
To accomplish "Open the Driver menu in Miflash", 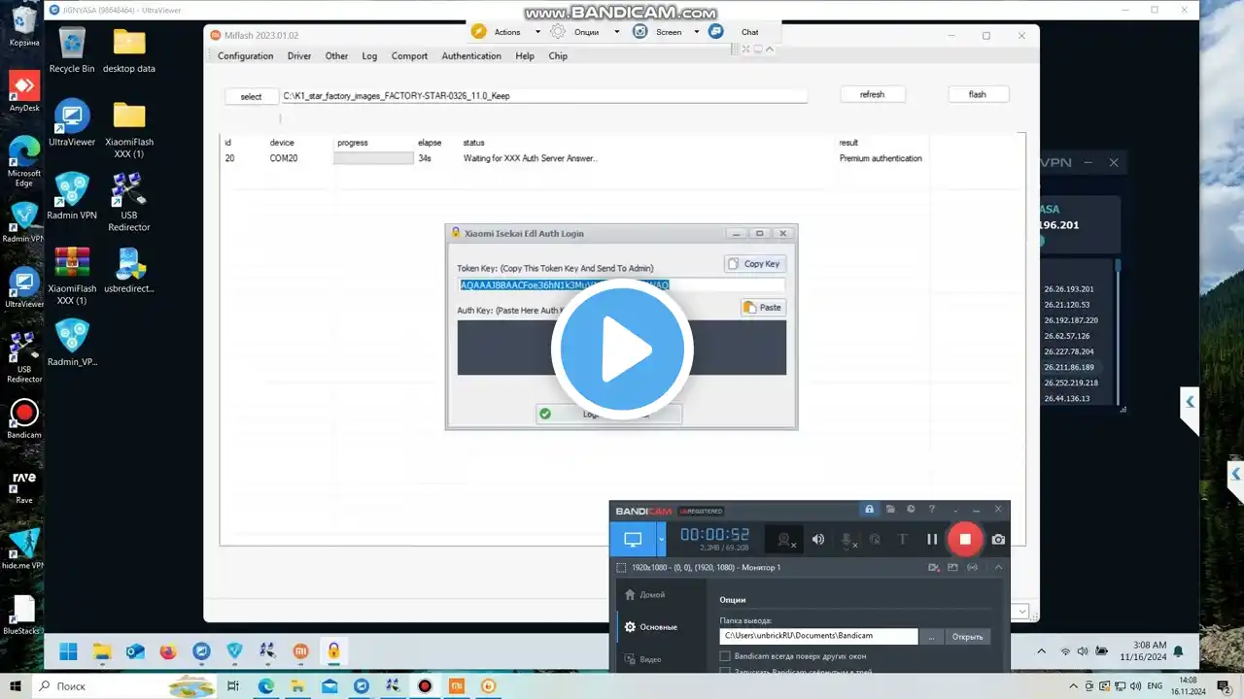I will pos(299,56).
